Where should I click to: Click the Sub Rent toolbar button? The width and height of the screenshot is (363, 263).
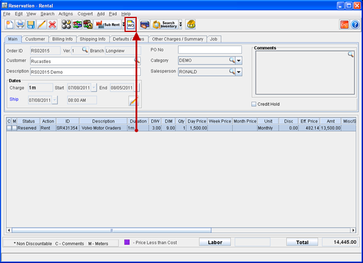click(x=108, y=24)
